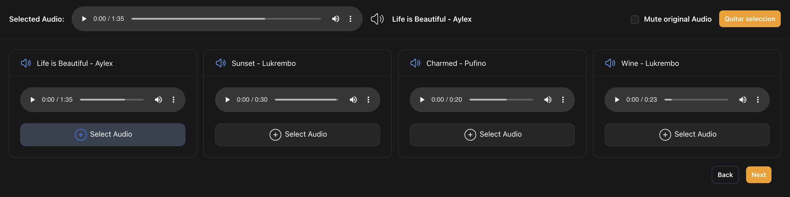790x197 pixels.
Task: Mute volume in Life is Beautiful card
Action: pyautogui.click(x=158, y=100)
